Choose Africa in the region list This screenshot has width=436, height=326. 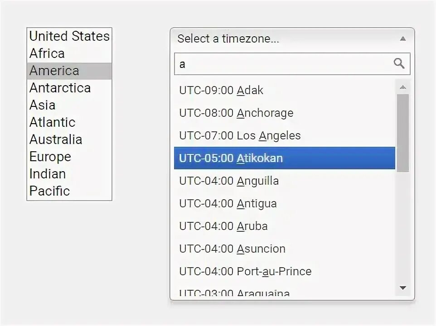coord(47,53)
